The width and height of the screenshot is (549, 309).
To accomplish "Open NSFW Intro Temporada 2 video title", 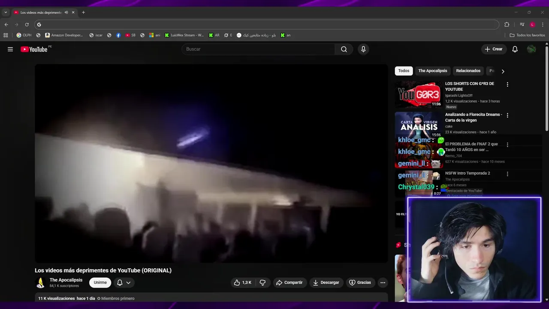I will tap(468, 173).
